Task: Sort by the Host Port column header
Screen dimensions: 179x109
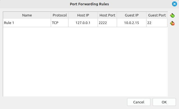Action: coord(107,15)
